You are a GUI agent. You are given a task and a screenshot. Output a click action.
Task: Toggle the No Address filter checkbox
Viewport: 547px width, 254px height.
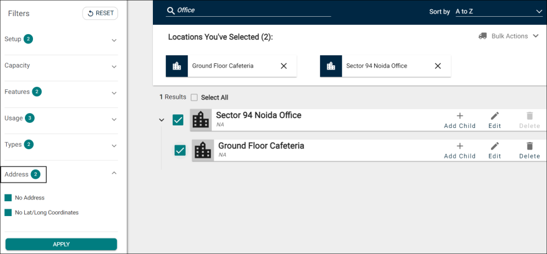click(x=8, y=198)
